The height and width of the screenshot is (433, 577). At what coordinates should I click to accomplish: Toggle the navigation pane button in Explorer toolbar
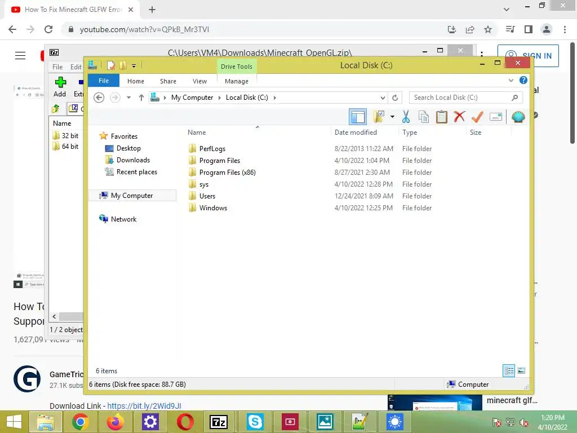(x=357, y=117)
